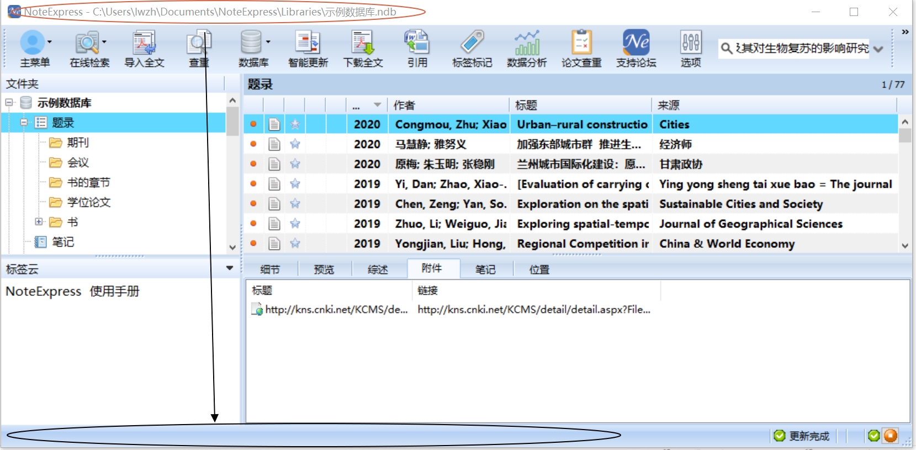Click the 更新完成 status indicator

802,436
